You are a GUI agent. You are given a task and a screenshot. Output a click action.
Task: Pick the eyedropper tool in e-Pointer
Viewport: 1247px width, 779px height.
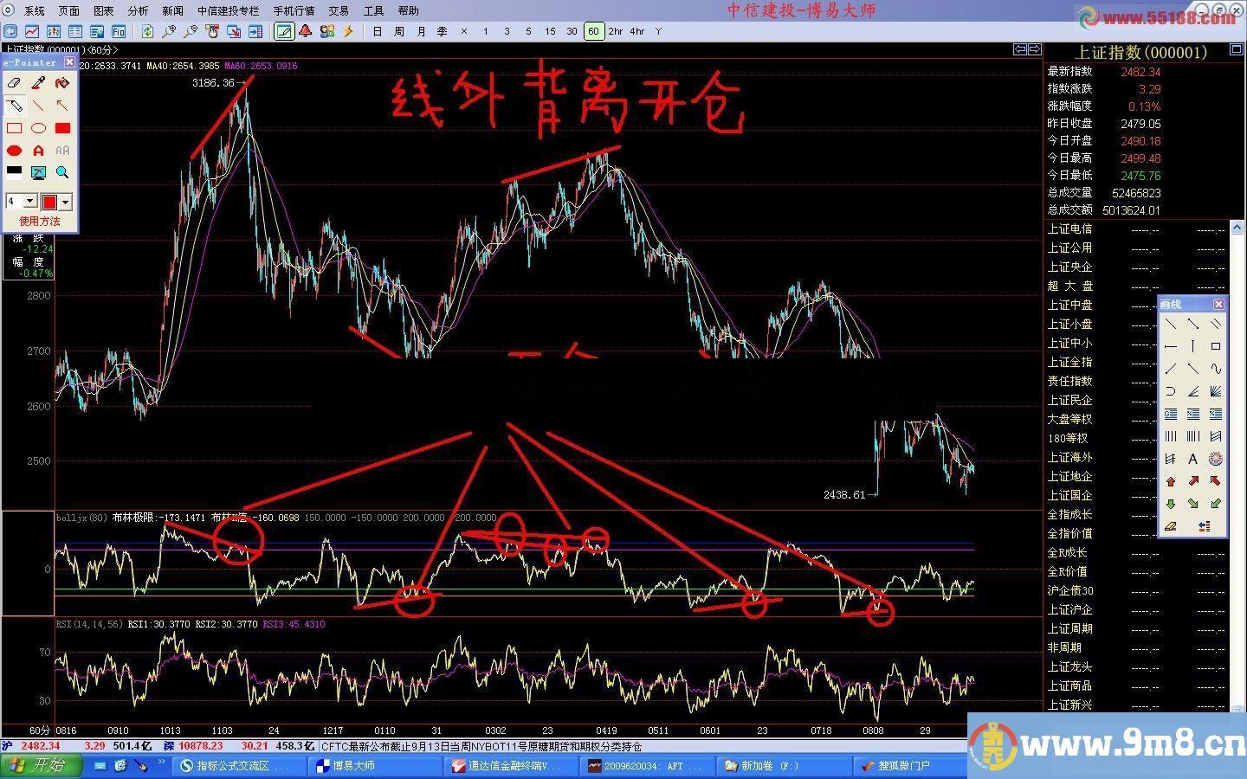pos(38,83)
